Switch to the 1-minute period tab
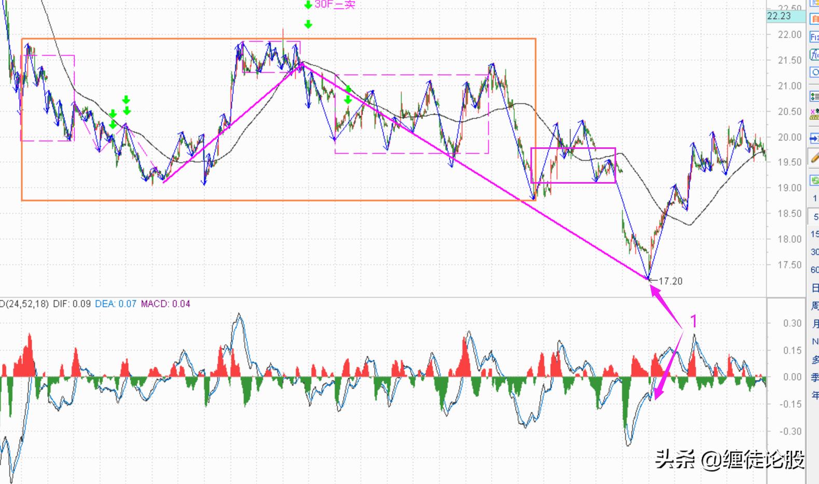This screenshot has height=484, width=819. 815,198
